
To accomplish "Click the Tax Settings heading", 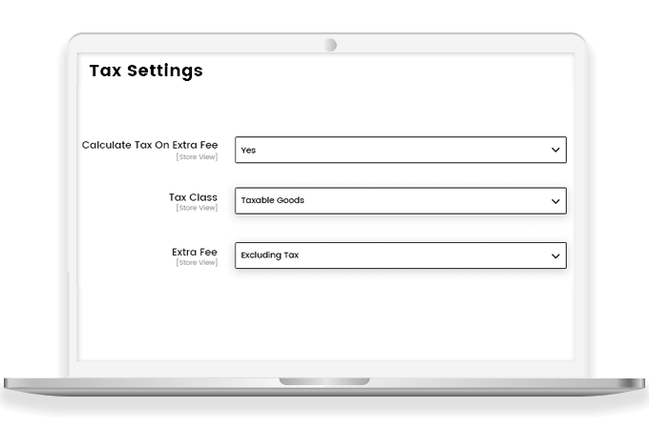I will [145, 71].
